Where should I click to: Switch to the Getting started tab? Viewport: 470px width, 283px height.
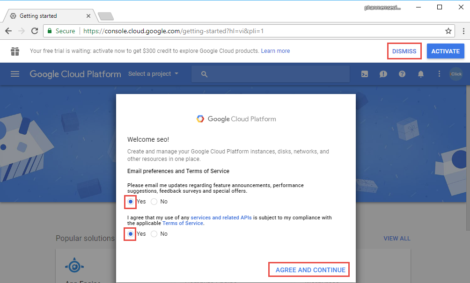(x=50, y=16)
